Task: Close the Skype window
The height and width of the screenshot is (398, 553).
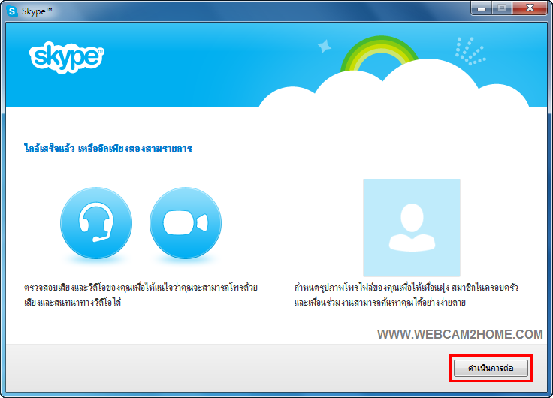Action: point(528,8)
